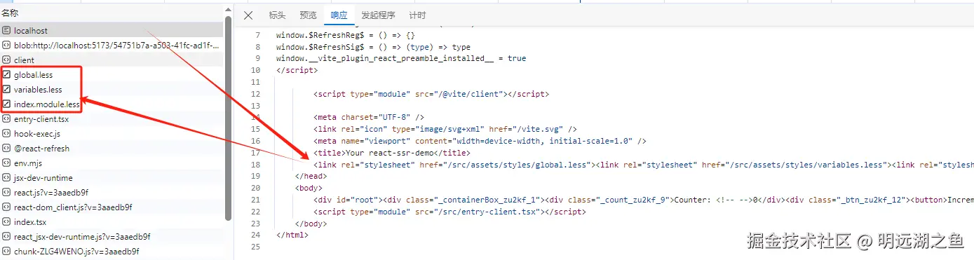Click the __vite_plugin_react_preamble_installed__ line
This screenshot has width=974, height=260.
click(x=401, y=59)
